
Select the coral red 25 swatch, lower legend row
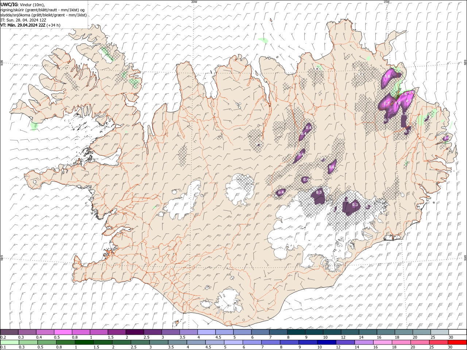click(x=438, y=342)
